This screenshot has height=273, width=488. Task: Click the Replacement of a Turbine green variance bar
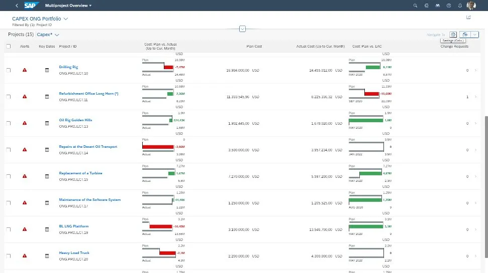pos(171,173)
